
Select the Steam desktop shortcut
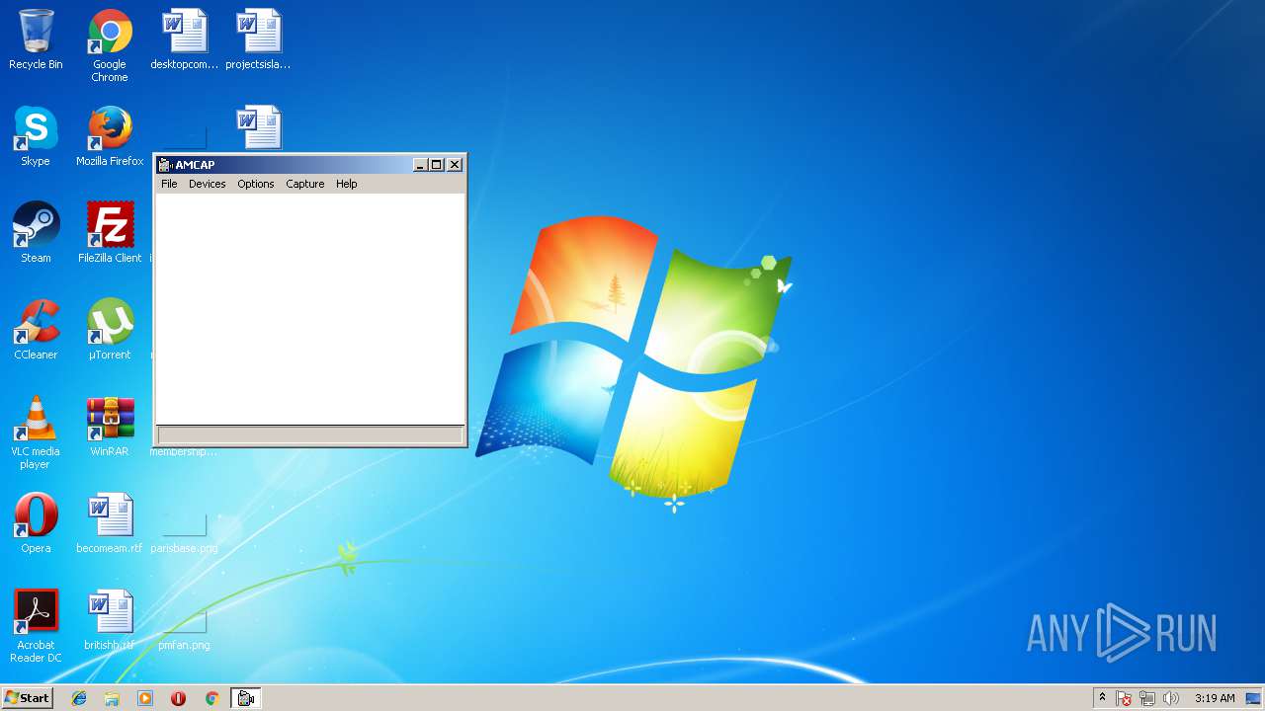(36, 233)
